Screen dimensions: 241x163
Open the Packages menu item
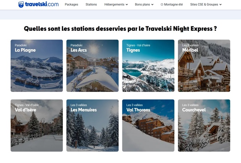tap(71, 5)
